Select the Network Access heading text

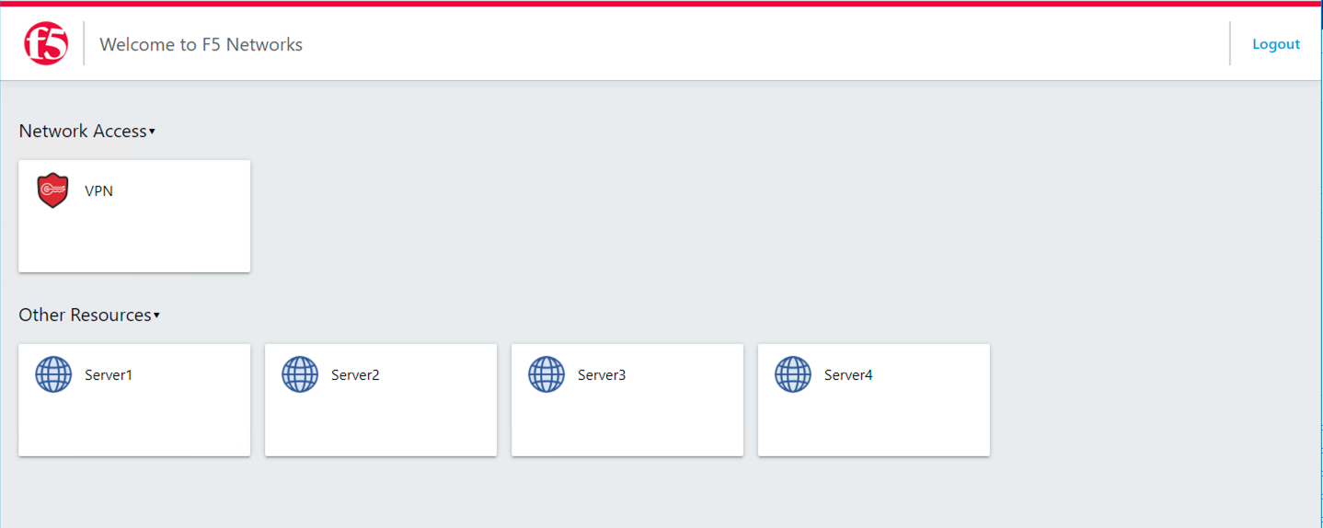click(83, 131)
